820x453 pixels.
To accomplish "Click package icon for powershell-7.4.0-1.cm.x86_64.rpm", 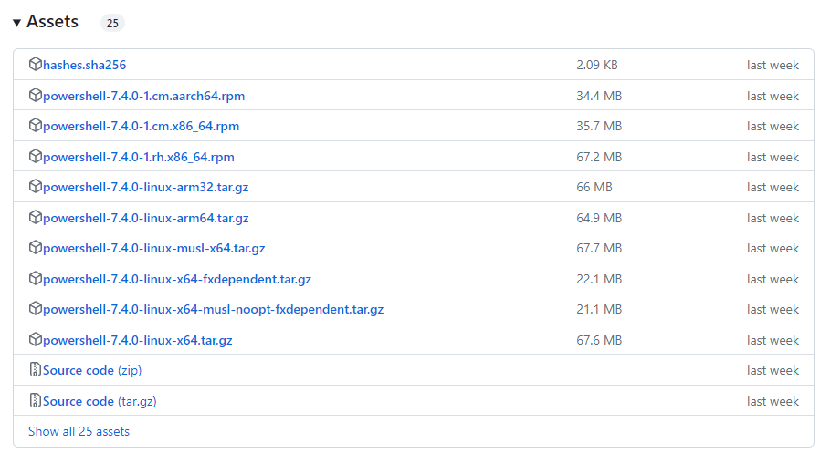I will point(35,125).
